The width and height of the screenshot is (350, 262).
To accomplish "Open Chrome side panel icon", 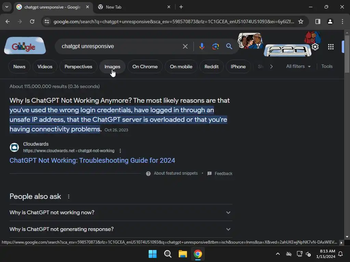I will [x=318, y=21].
